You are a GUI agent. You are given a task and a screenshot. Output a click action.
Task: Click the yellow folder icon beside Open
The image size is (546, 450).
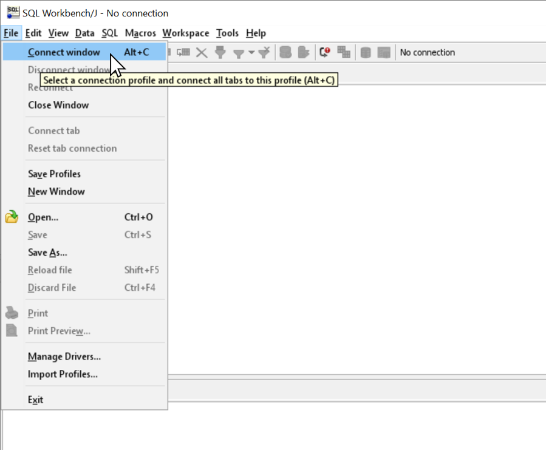click(x=12, y=217)
